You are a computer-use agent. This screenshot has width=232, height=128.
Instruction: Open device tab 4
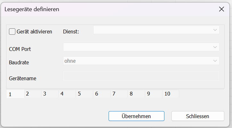67,94
